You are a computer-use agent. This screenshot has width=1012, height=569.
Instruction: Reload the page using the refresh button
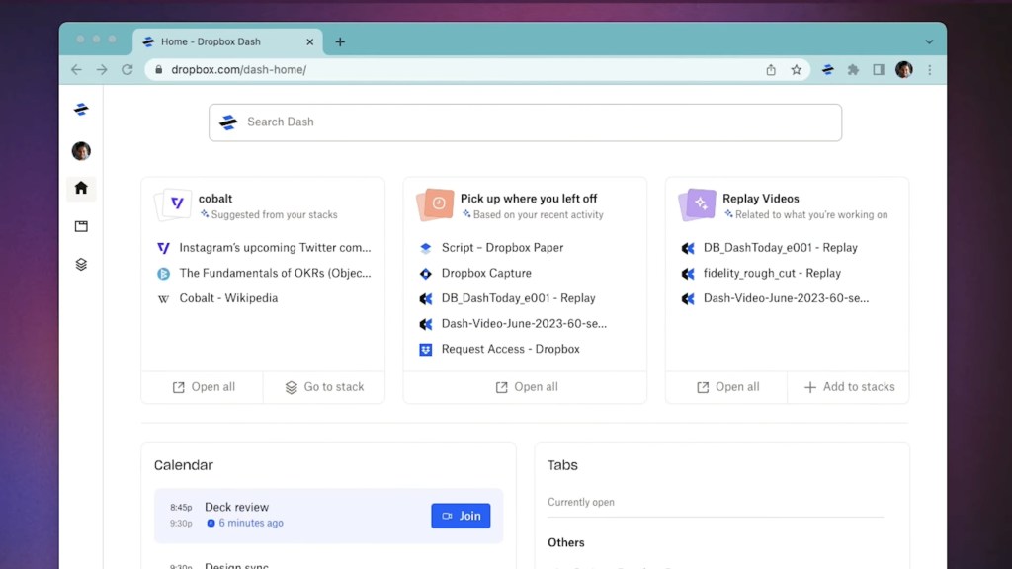click(127, 70)
